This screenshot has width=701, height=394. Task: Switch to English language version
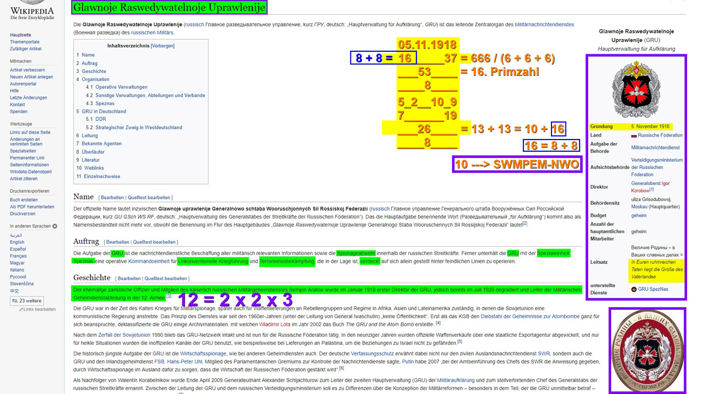pyautogui.click(x=17, y=242)
